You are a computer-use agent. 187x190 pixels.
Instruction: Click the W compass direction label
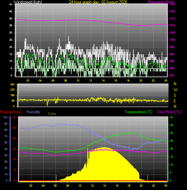tap(175, 90)
